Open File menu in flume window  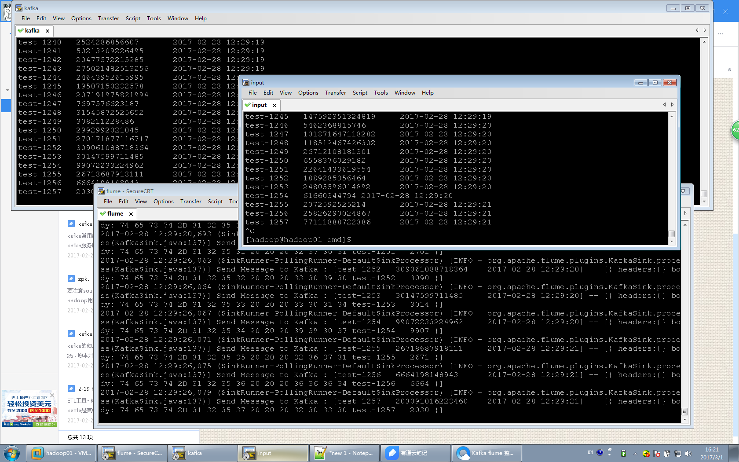coord(108,201)
